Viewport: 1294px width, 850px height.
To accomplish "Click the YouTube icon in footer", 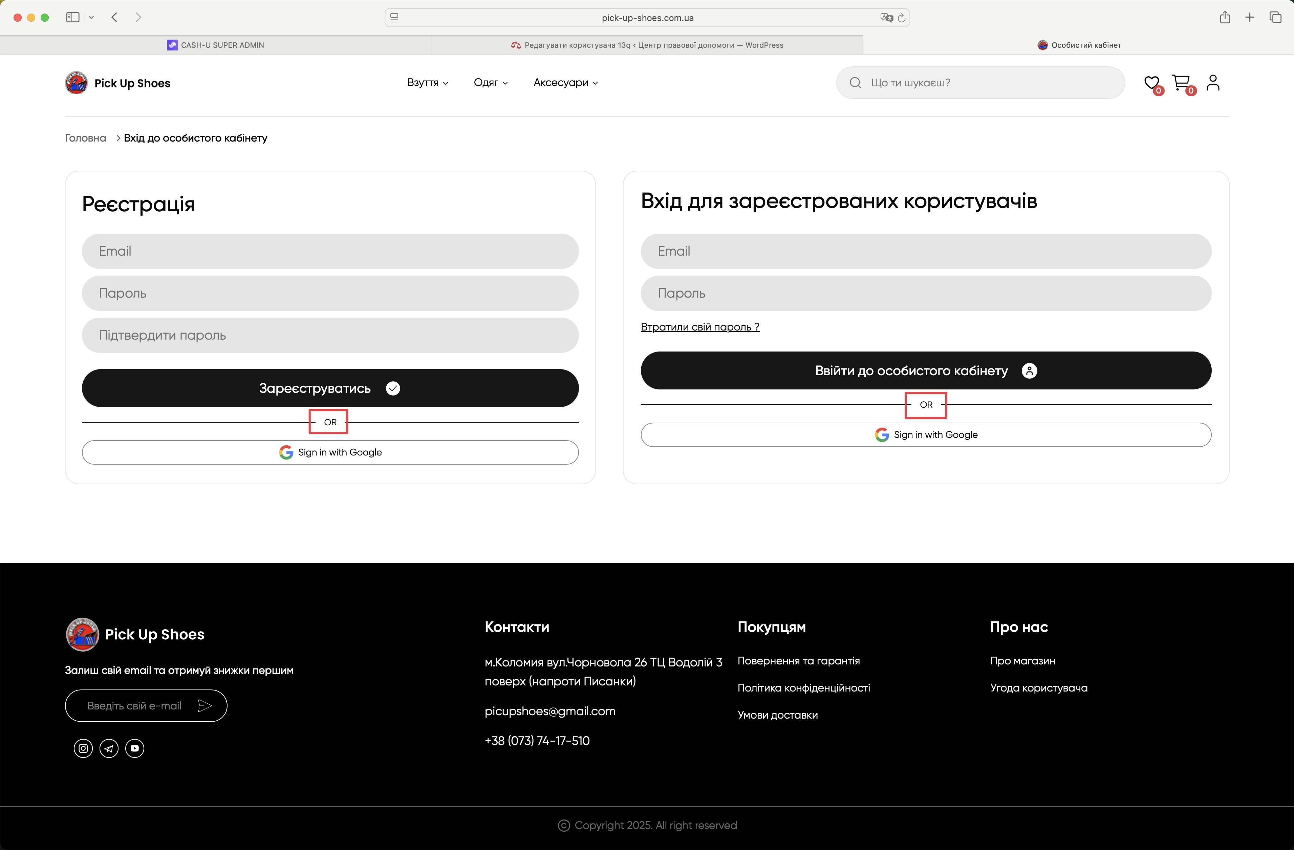I will point(135,748).
